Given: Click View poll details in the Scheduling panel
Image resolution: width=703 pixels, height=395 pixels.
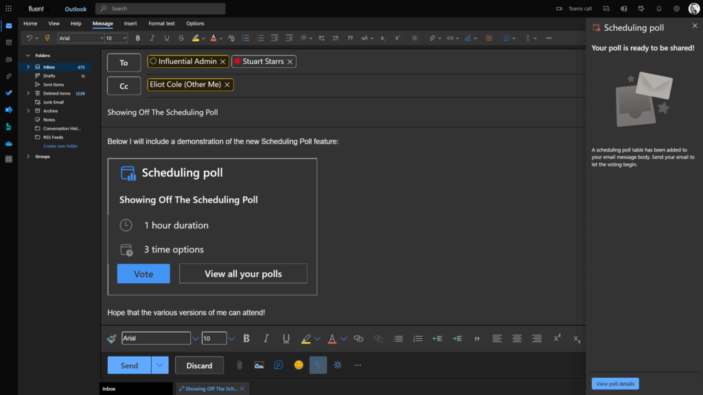Looking at the screenshot, I should pyautogui.click(x=615, y=383).
